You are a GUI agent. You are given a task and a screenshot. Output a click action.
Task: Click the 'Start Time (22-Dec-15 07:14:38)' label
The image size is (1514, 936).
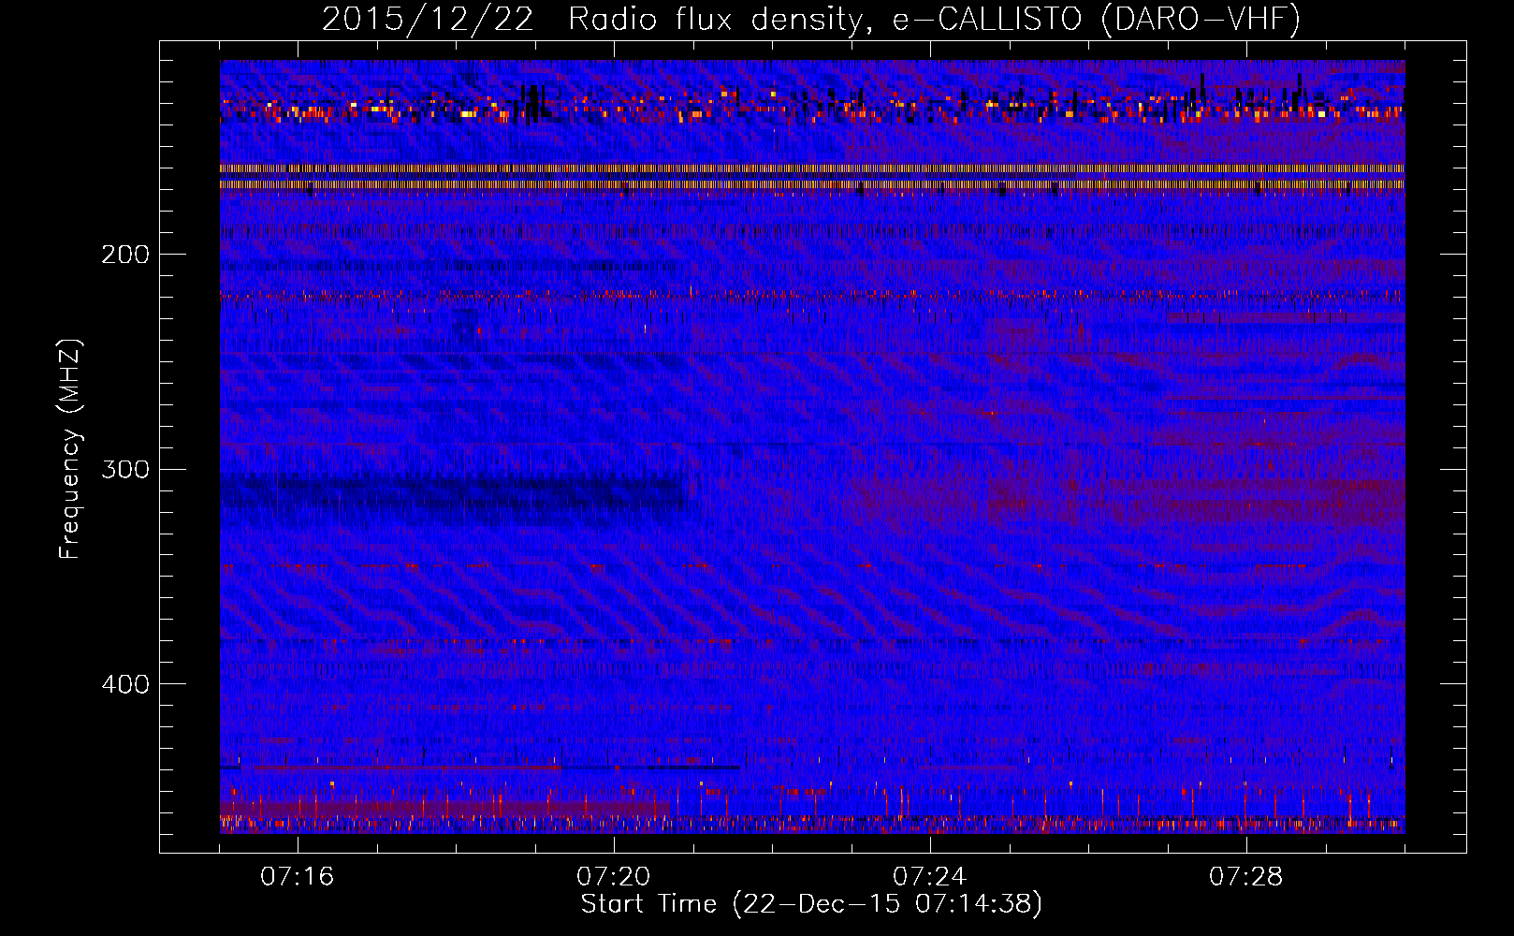pos(811,904)
